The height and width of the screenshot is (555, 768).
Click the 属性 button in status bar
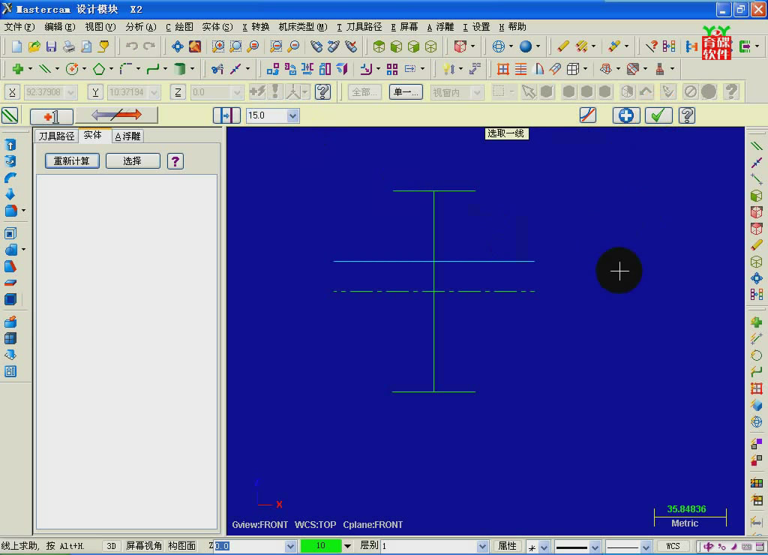(508, 546)
